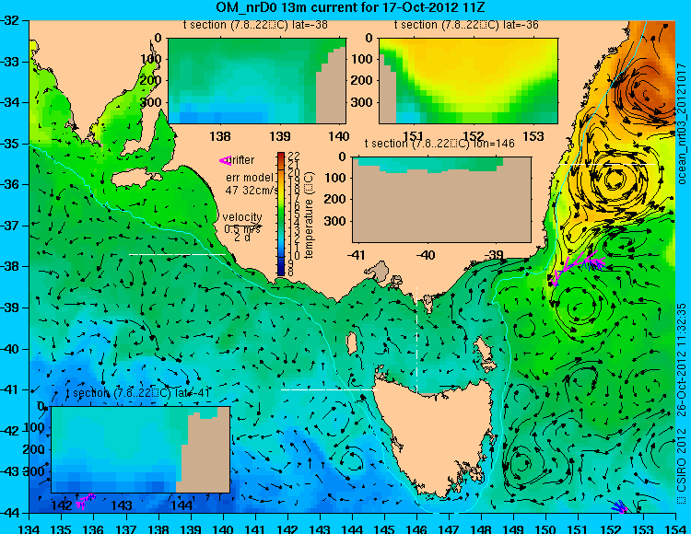Click the white dashed vertical line at longitude 146

tap(416, 340)
